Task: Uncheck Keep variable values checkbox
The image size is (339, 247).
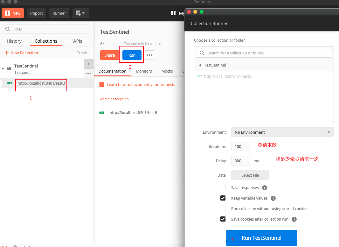Action: click(223, 198)
